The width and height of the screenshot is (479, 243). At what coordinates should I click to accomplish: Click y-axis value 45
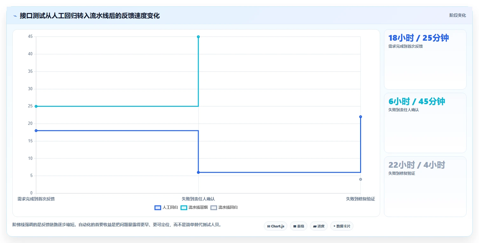point(30,37)
